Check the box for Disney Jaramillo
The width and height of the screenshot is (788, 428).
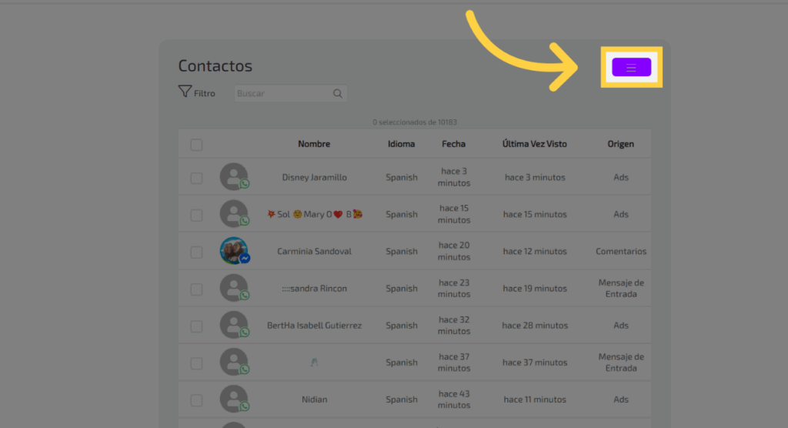pos(196,178)
